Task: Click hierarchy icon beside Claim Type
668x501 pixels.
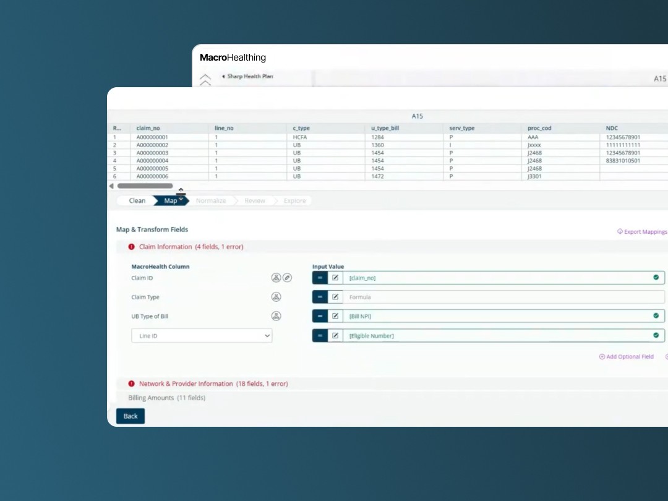Action: point(276,297)
